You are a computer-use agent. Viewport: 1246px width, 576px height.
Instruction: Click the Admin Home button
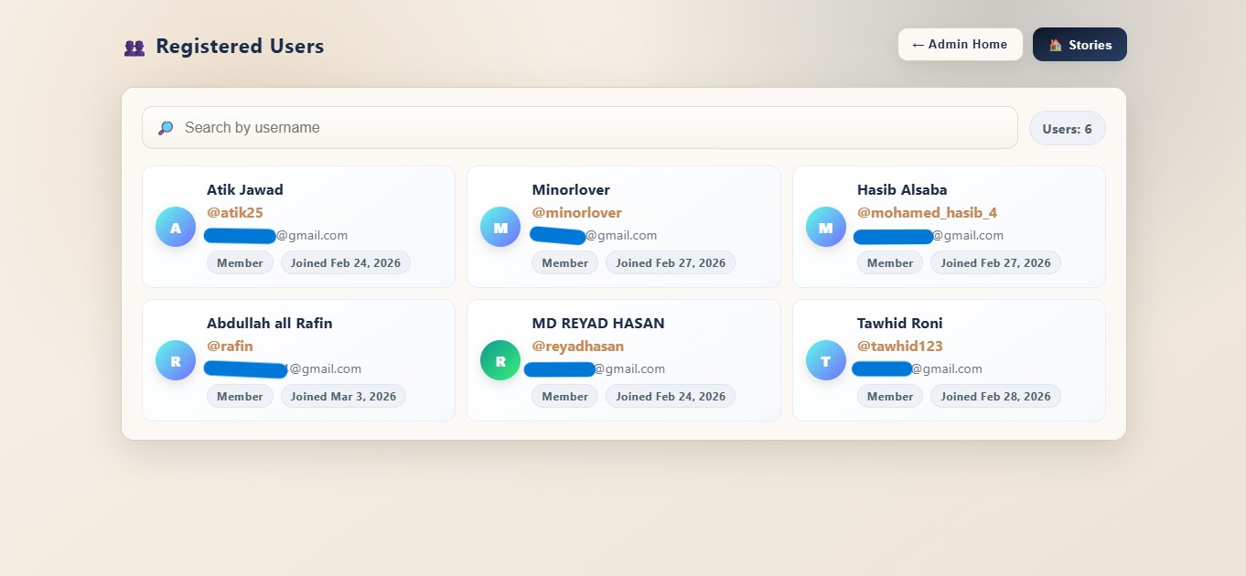[x=961, y=44]
